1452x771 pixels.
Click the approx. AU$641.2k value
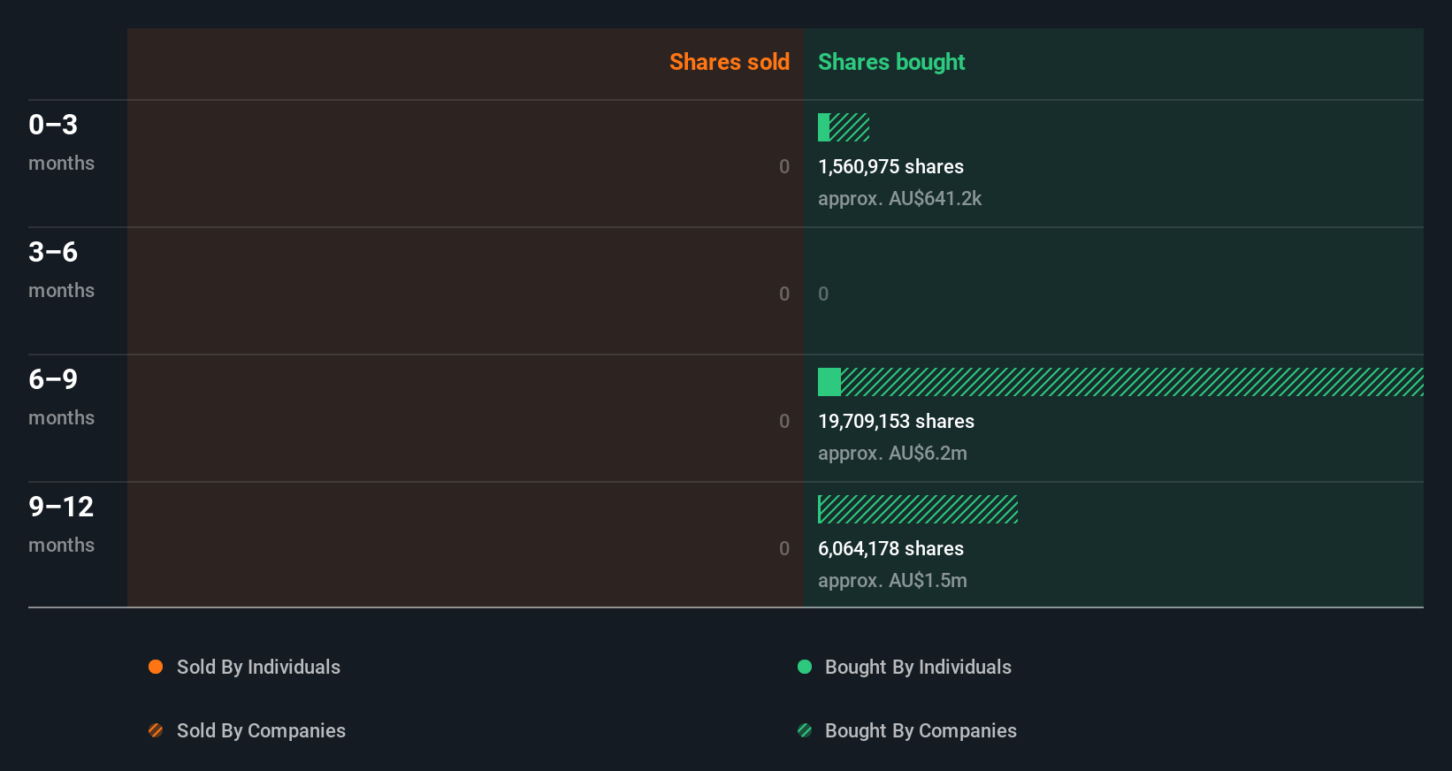click(x=899, y=198)
